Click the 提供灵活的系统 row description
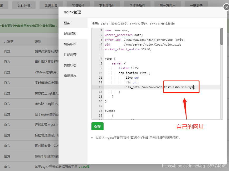229x171 pixels. click(47, 51)
